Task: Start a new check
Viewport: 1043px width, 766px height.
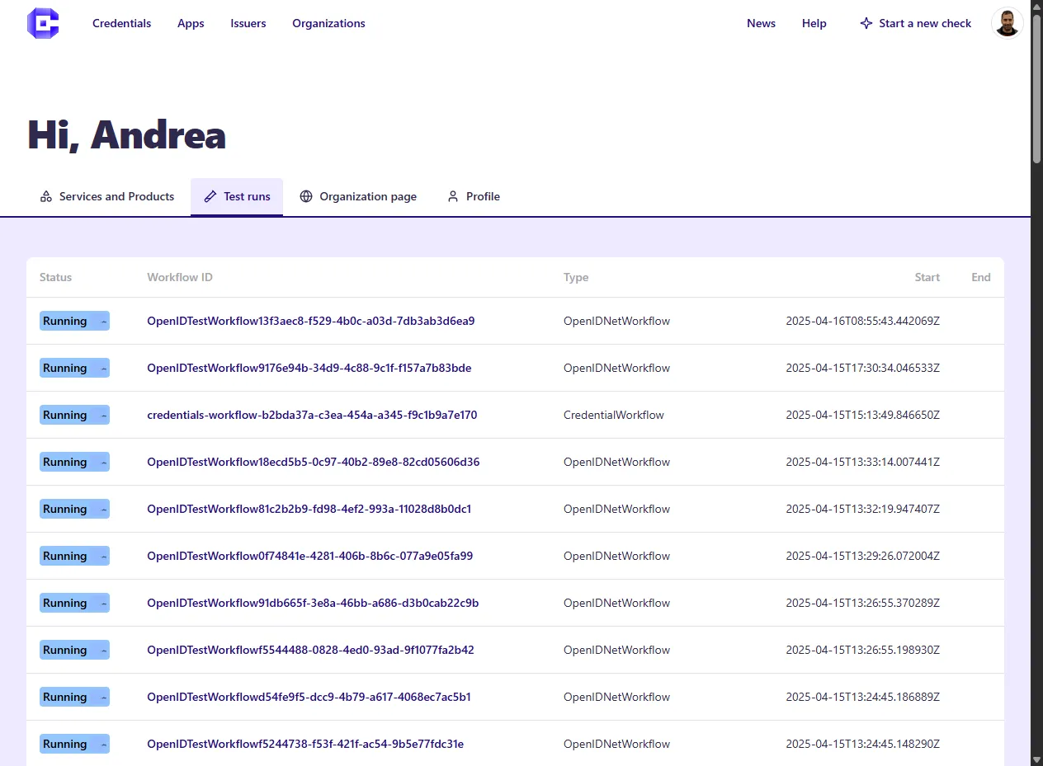Action: (x=915, y=23)
